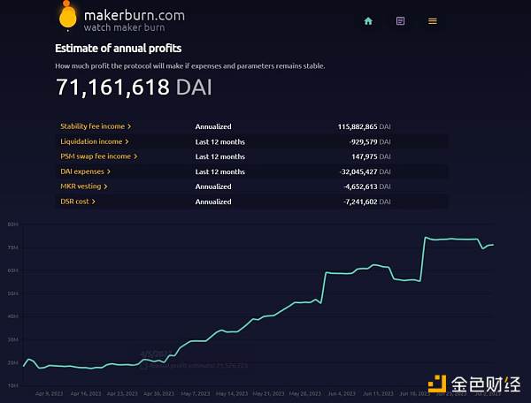The width and height of the screenshot is (531, 403).
Task: Click the faded chart tooltip near 4/5/2023
Action: pos(194,360)
